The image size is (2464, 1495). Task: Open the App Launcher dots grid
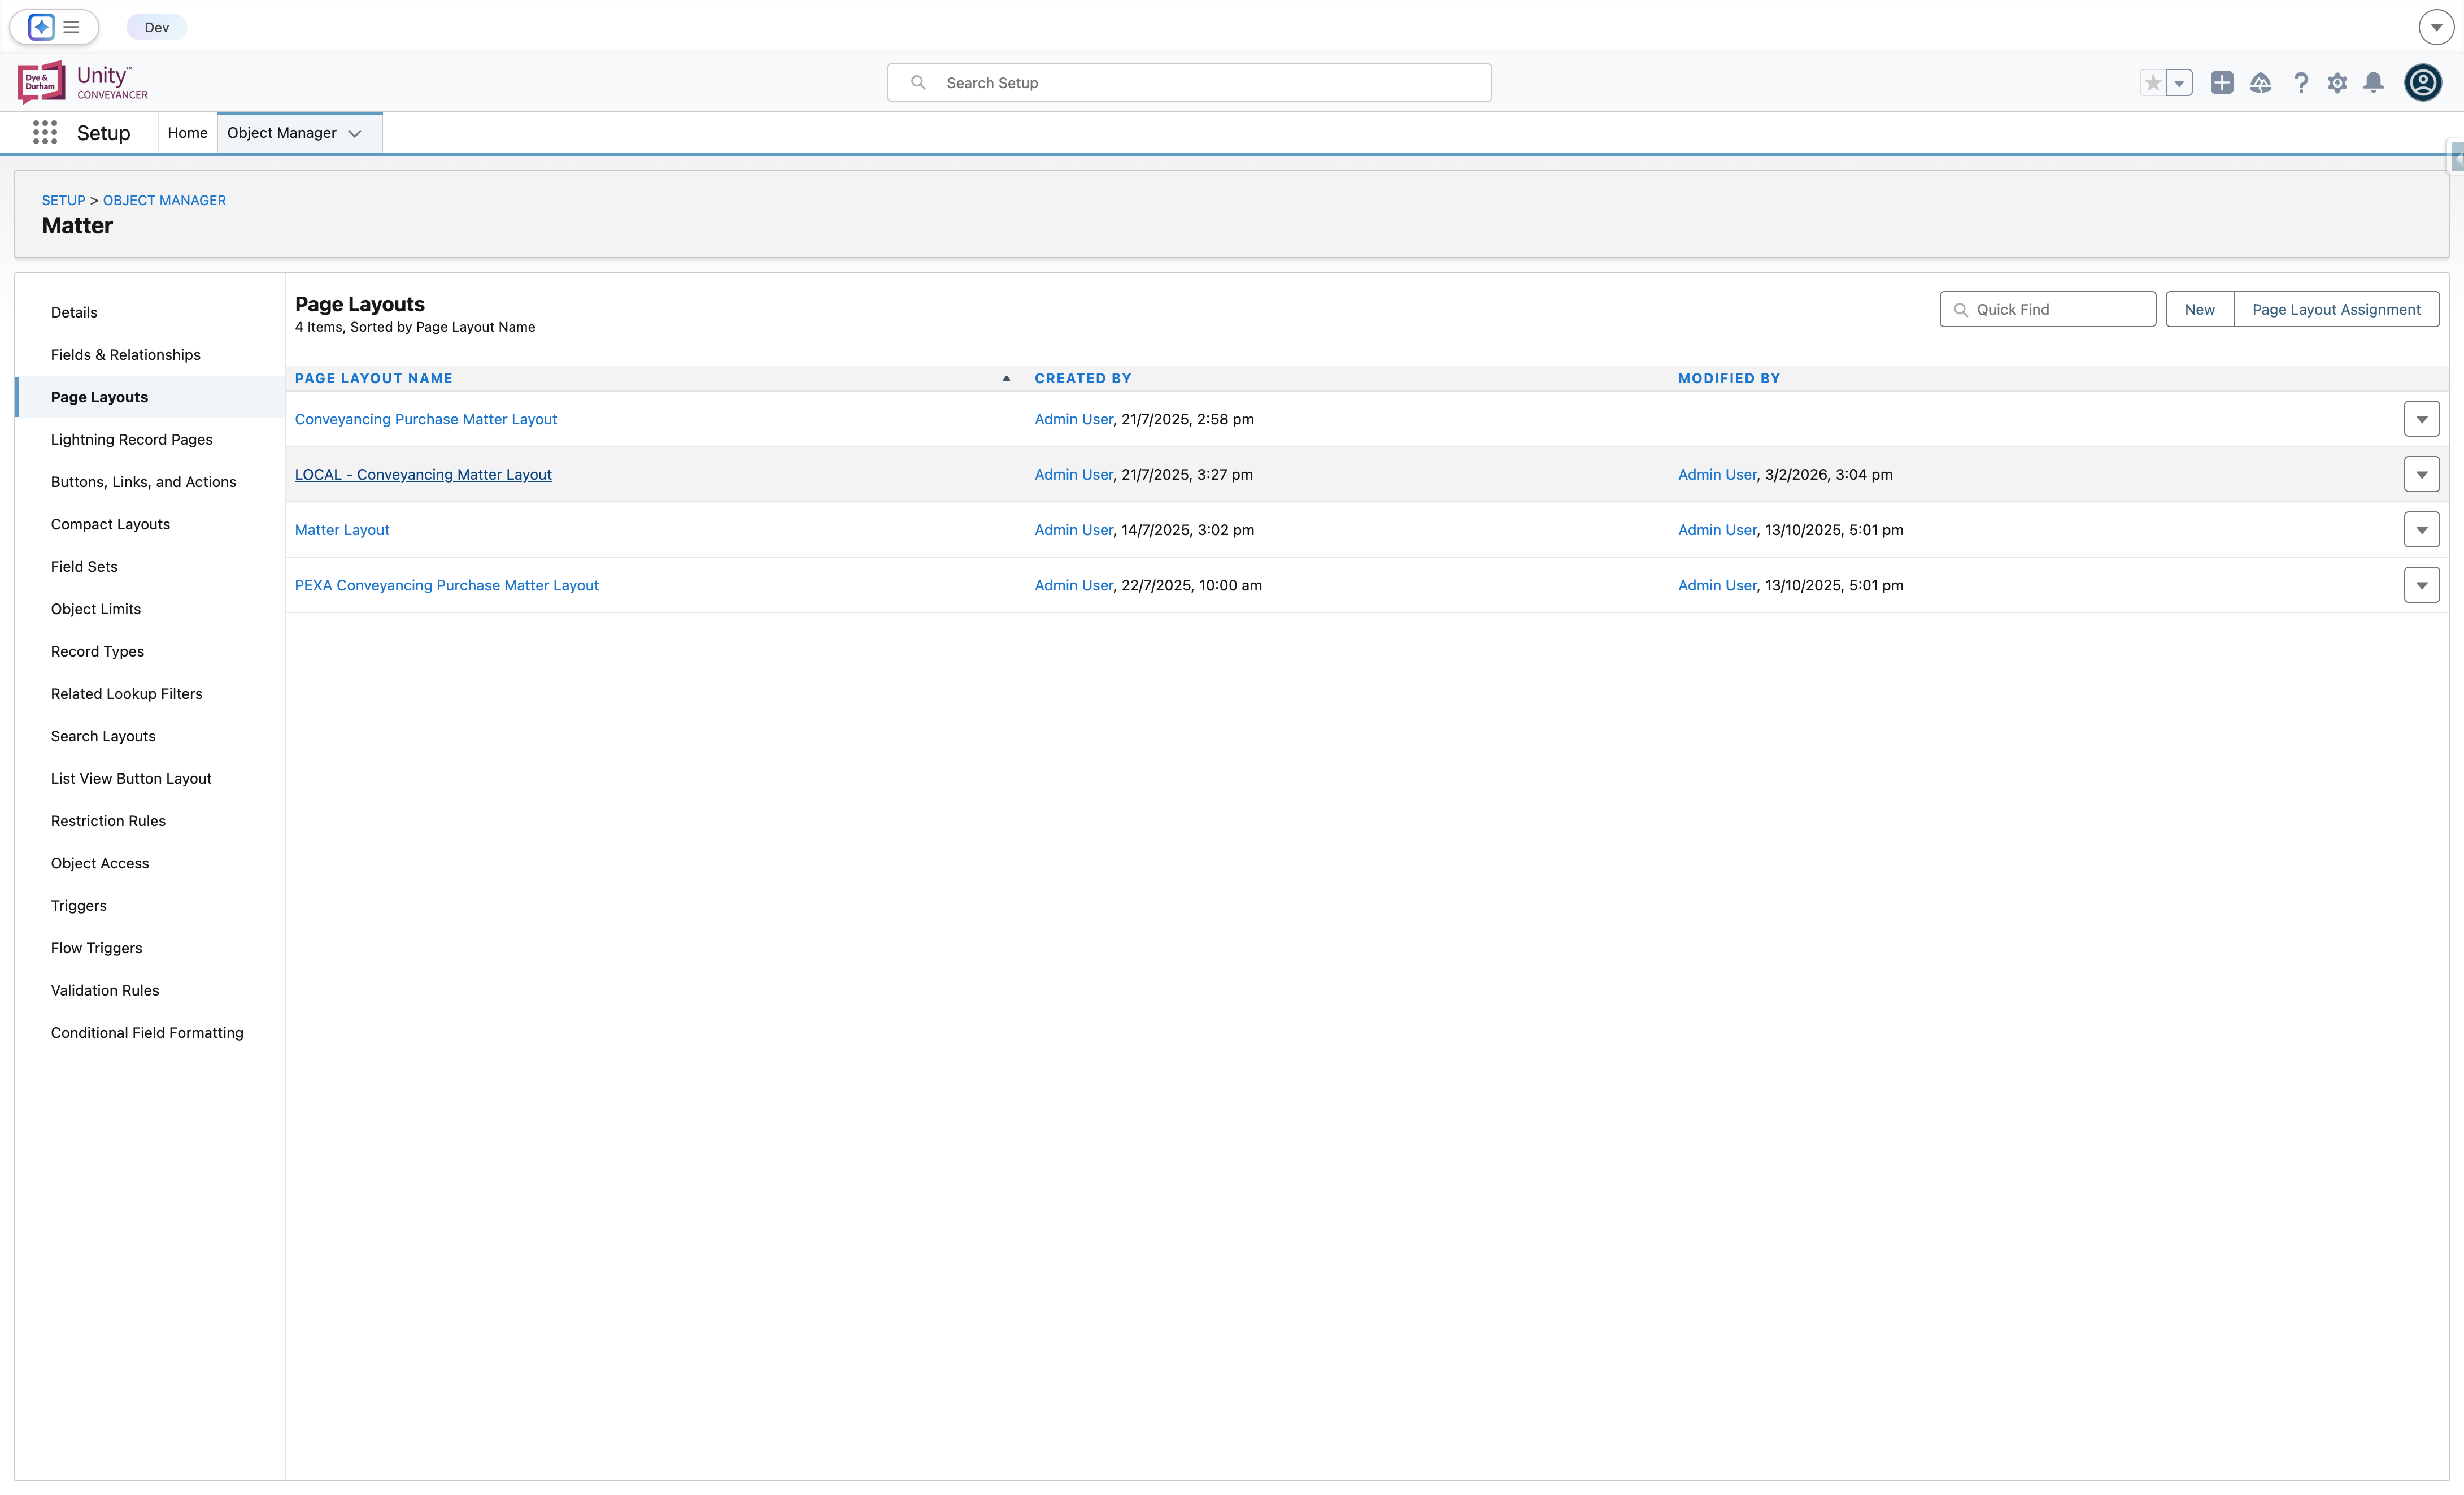tap(45, 132)
